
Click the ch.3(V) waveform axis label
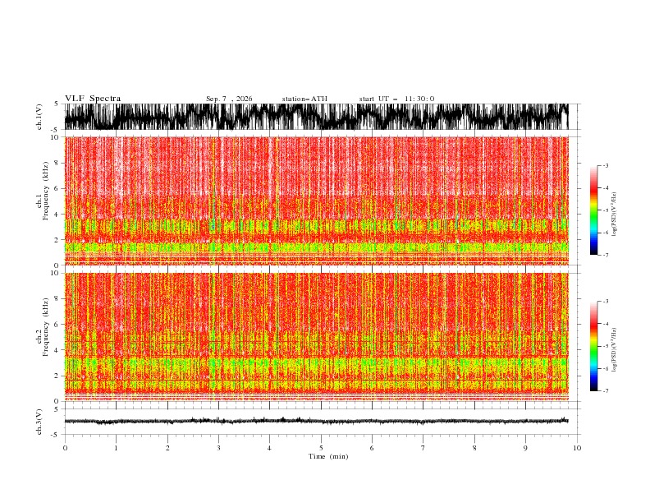click(39, 422)
